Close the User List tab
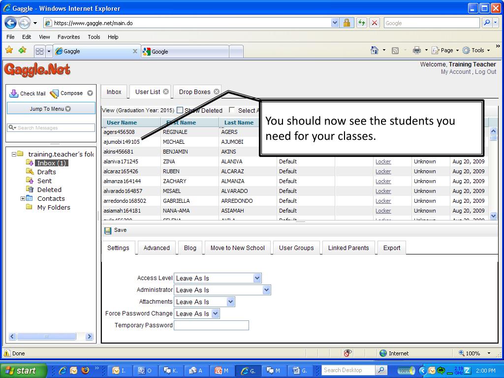The image size is (504, 378). point(166,92)
